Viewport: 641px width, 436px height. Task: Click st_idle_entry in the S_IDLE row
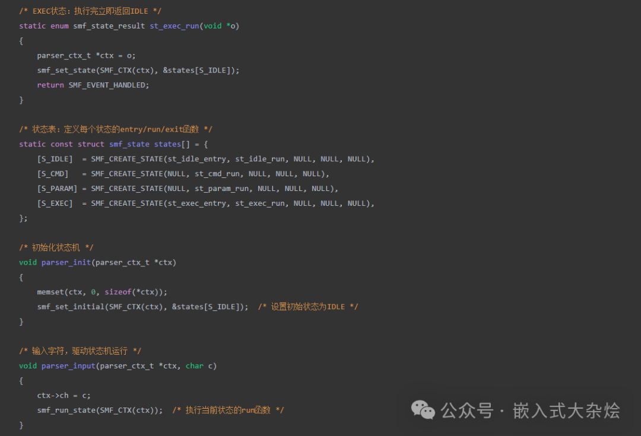click(x=196, y=159)
